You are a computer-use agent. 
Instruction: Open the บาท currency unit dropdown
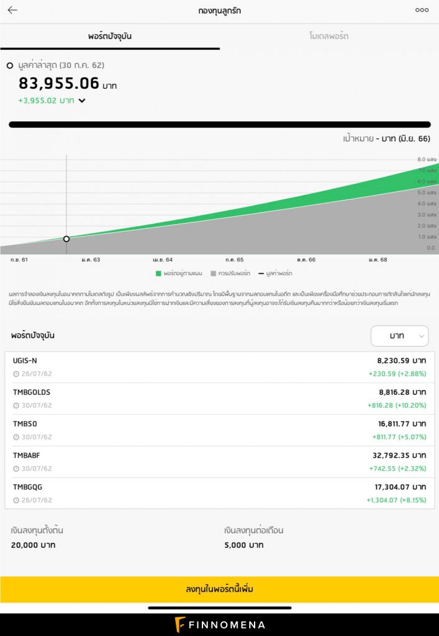399,336
